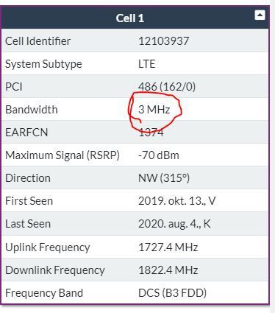Select the Direction value NW (315°)
Screen dimensions: 275x313
[x=164, y=178]
